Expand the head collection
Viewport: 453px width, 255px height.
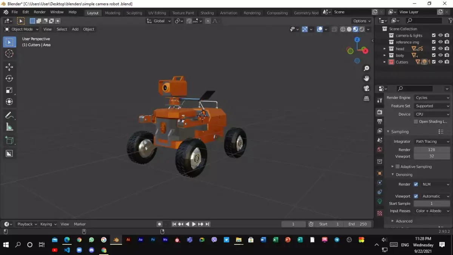pyautogui.click(x=385, y=49)
